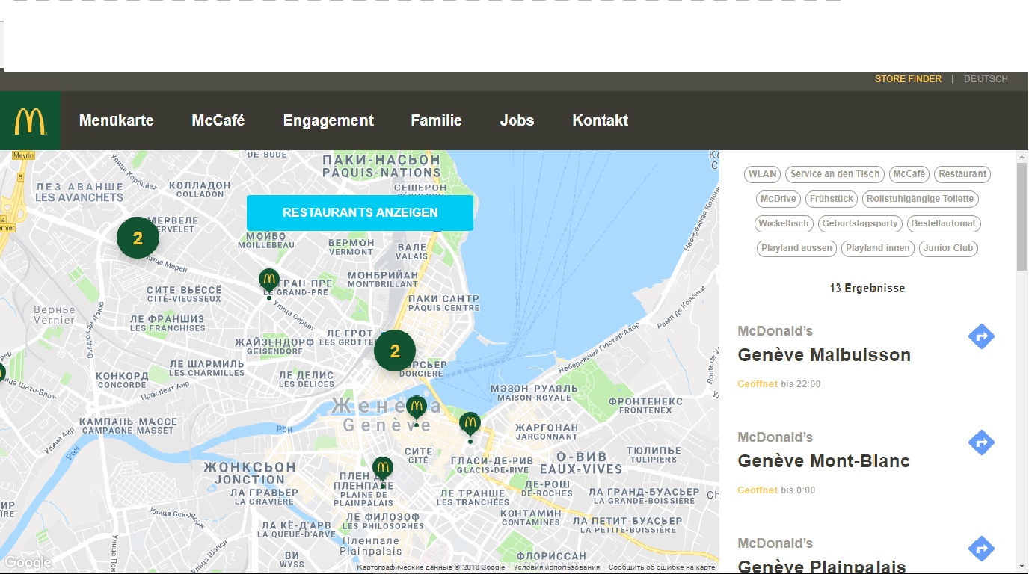Toggle the Service an den Tisch filter
This screenshot has width=1032, height=586.
coord(835,174)
